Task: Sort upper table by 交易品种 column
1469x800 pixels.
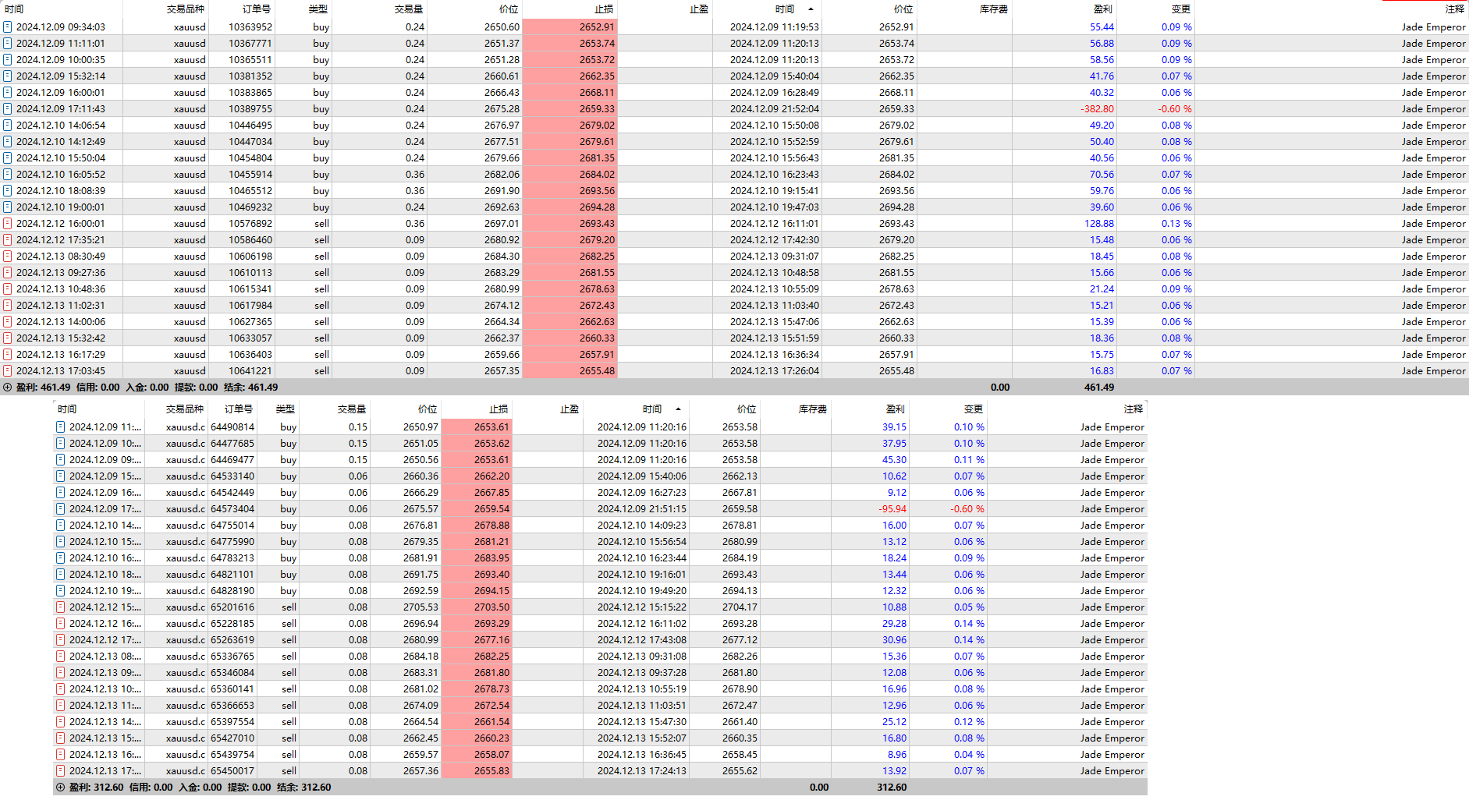Action: 186,9
